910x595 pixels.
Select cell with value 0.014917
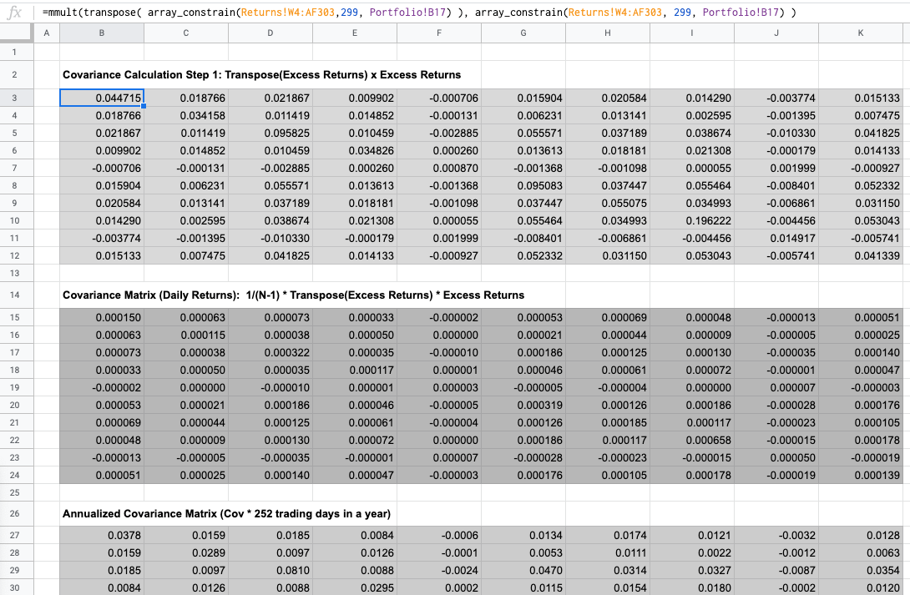pos(776,238)
